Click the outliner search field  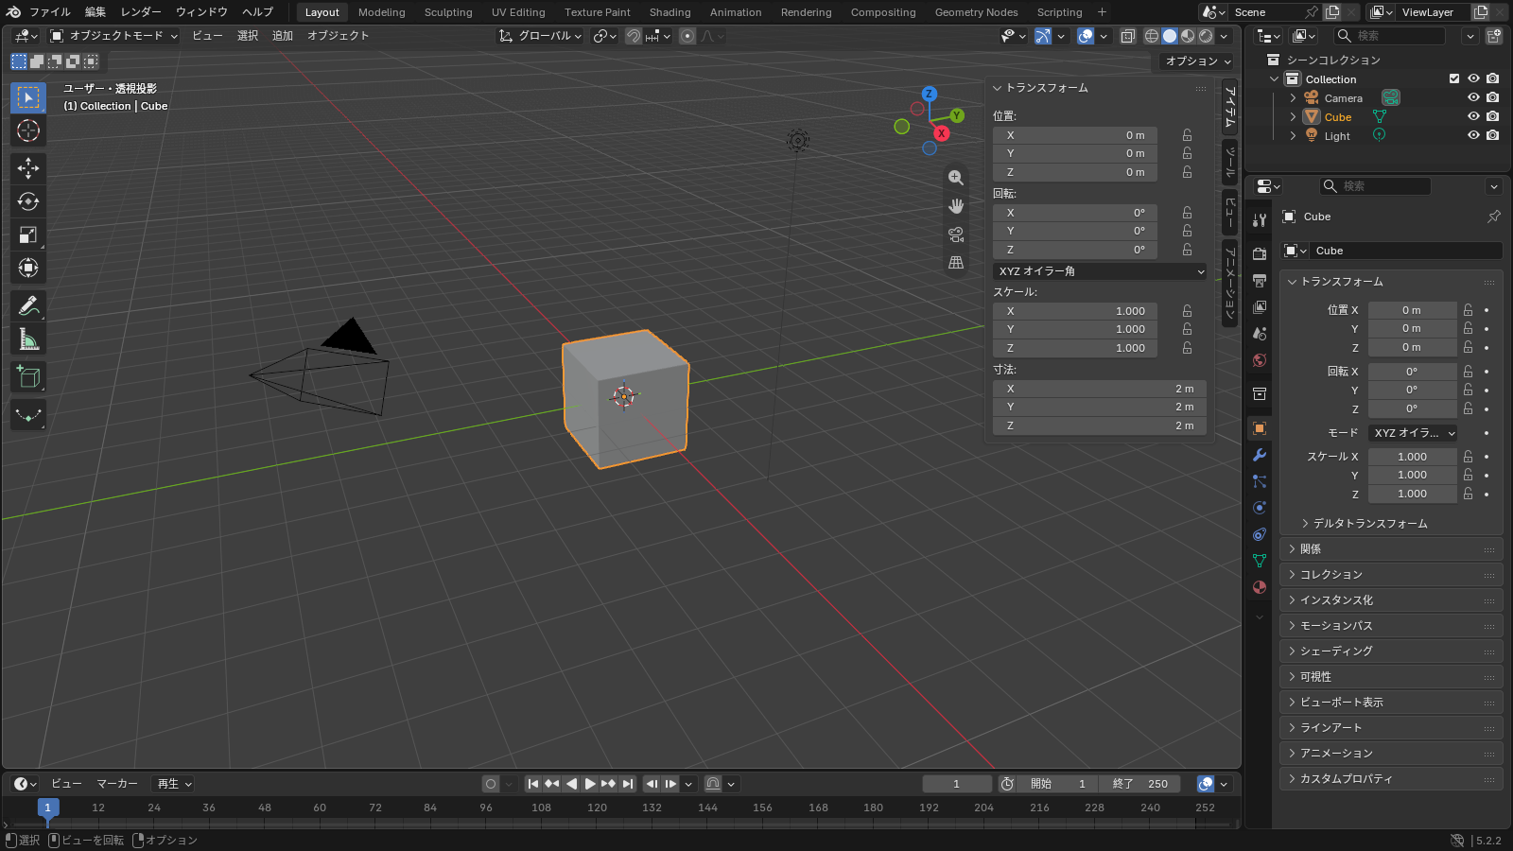[1389, 36]
